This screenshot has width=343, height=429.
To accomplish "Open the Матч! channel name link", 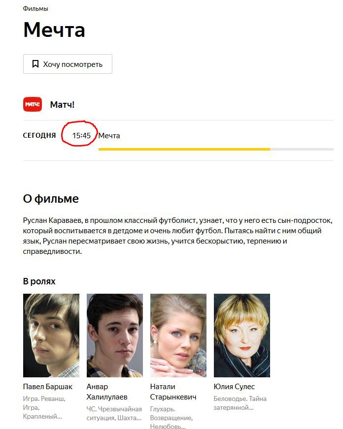I will coord(62,104).
